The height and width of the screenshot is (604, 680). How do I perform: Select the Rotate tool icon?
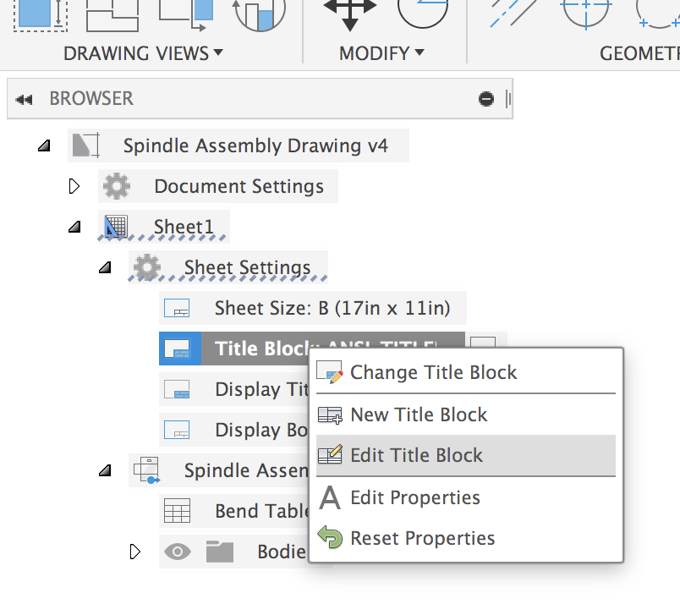pos(422,14)
